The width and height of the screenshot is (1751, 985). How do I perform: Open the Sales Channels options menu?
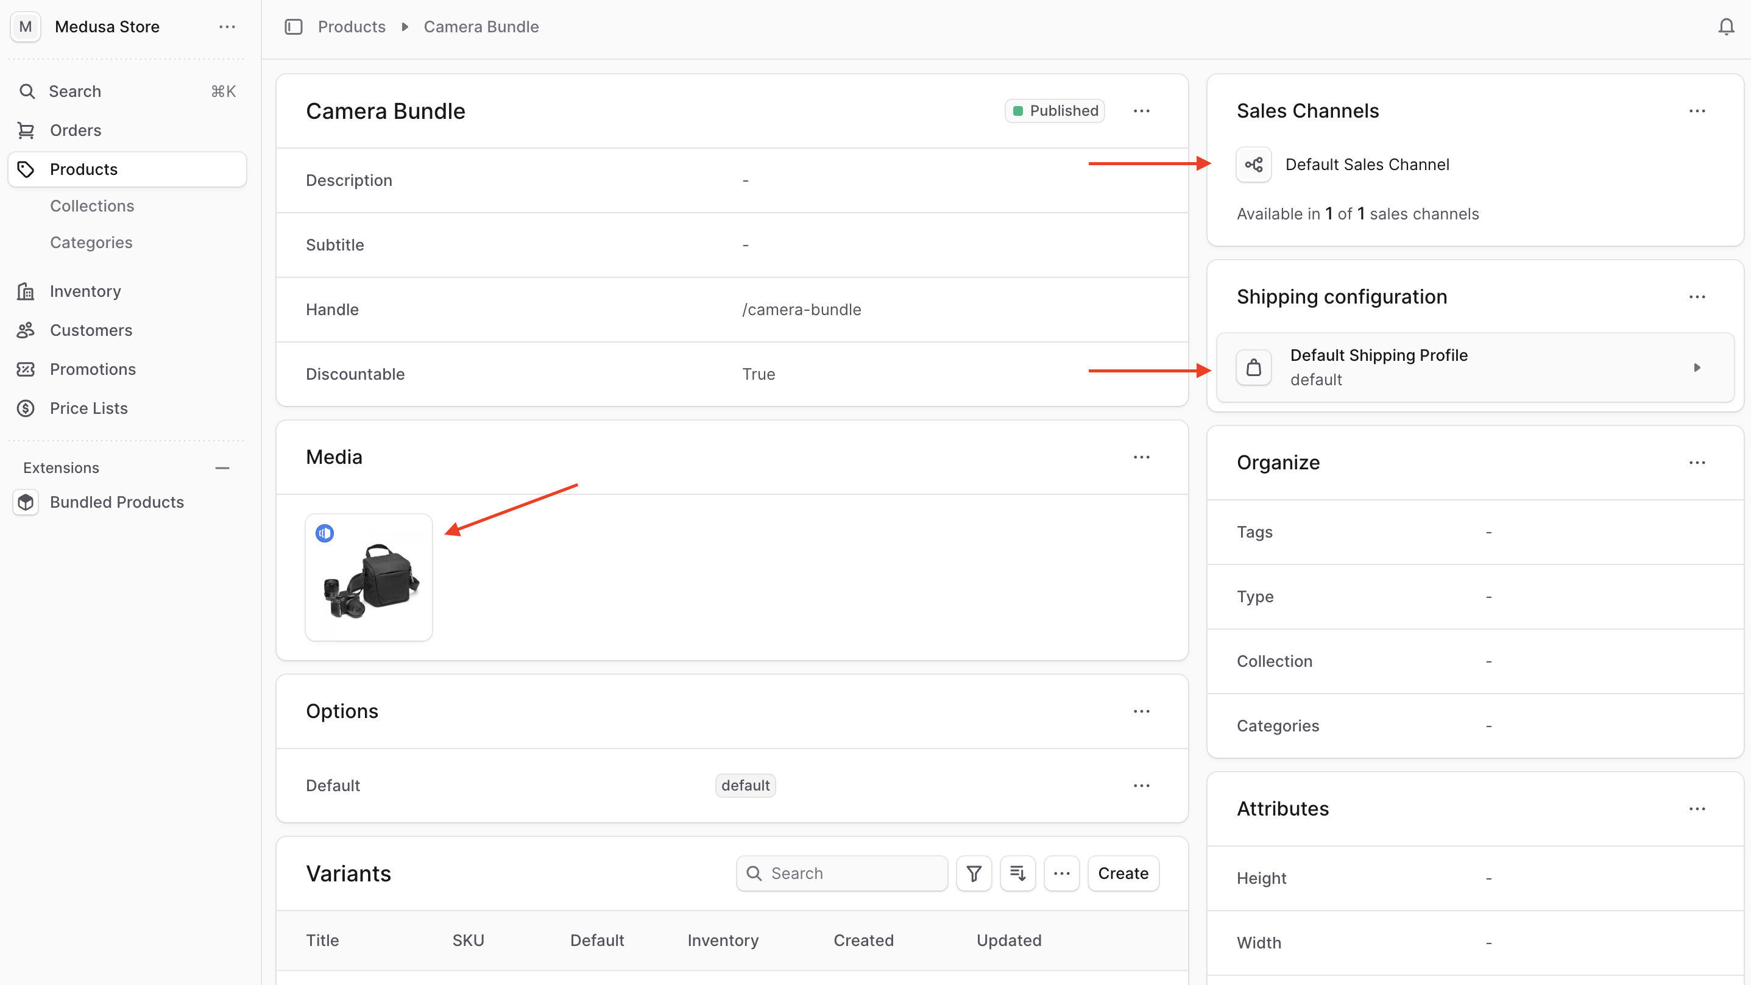click(1697, 110)
